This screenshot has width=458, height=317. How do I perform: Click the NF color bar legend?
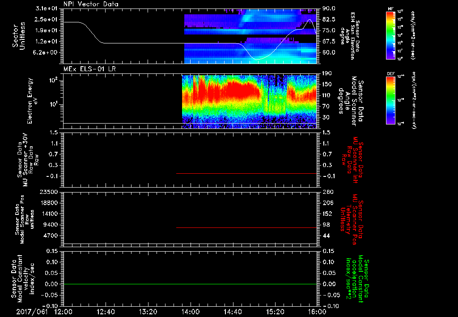pos(391,35)
